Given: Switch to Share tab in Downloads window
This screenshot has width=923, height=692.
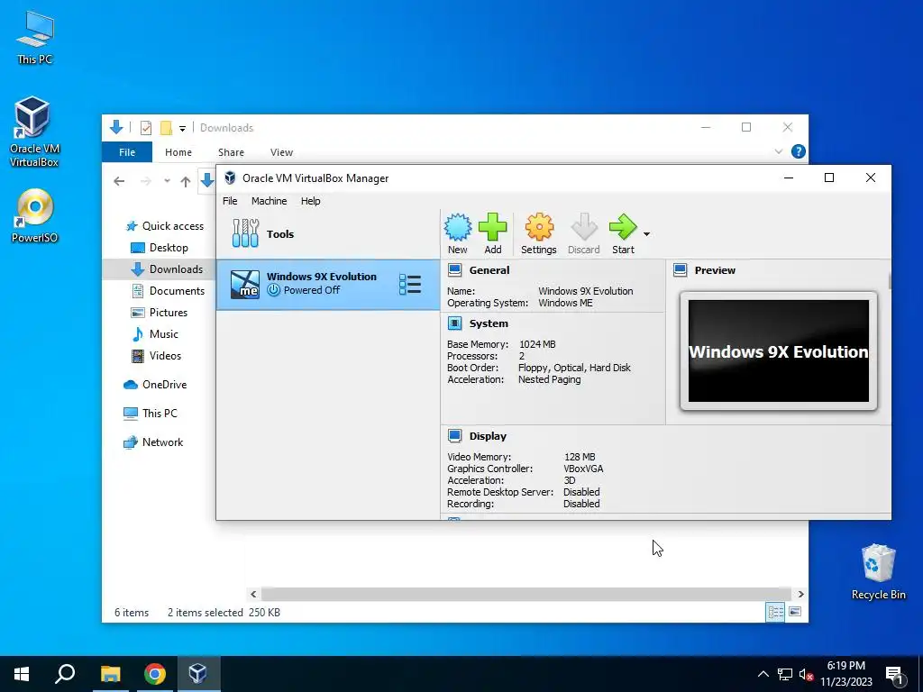Looking at the screenshot, I should tap(231, 151).
